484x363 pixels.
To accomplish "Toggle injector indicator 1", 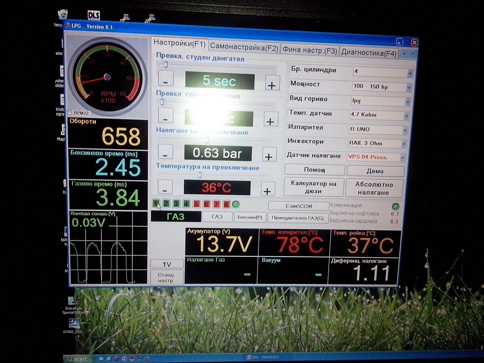I will (x=156, y=203).
